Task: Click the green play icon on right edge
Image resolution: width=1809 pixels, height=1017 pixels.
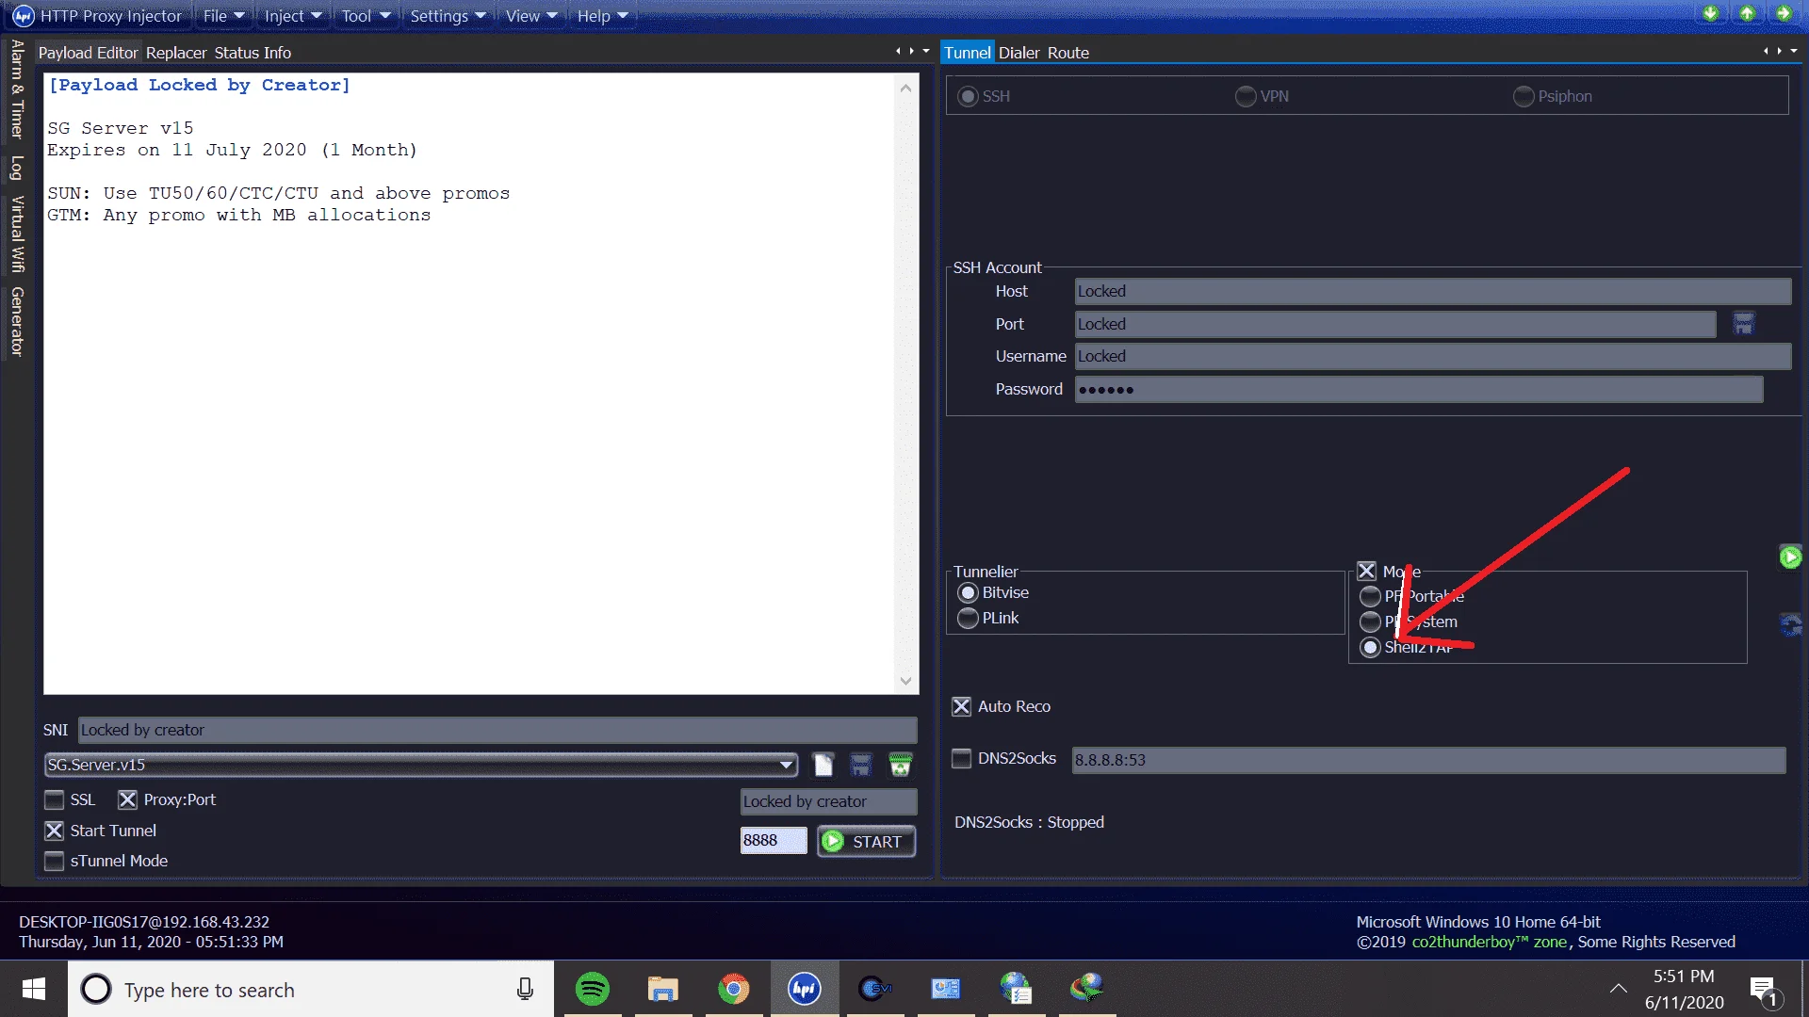Action: (1790, 557)
